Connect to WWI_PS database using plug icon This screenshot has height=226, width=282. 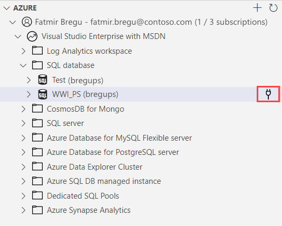(x=268, y=94)
